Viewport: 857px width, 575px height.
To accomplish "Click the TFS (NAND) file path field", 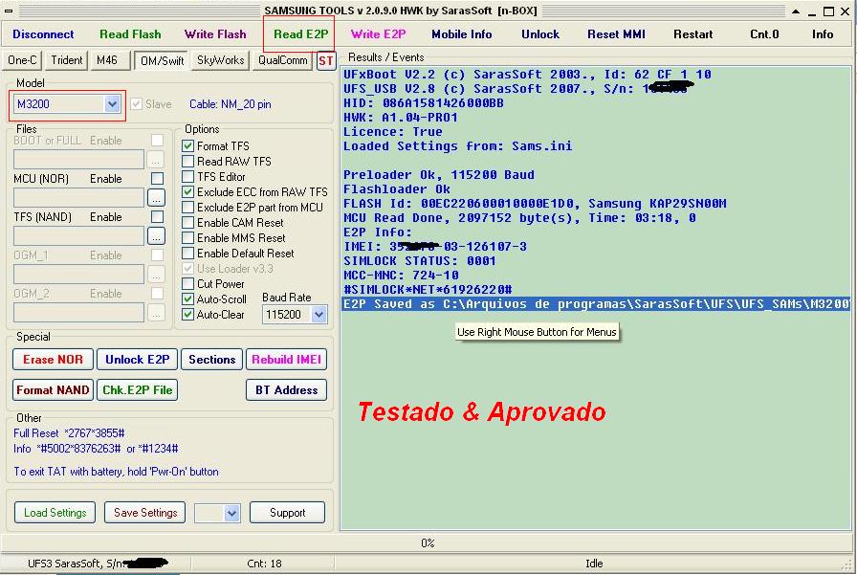I will click(x=78, y=236).
